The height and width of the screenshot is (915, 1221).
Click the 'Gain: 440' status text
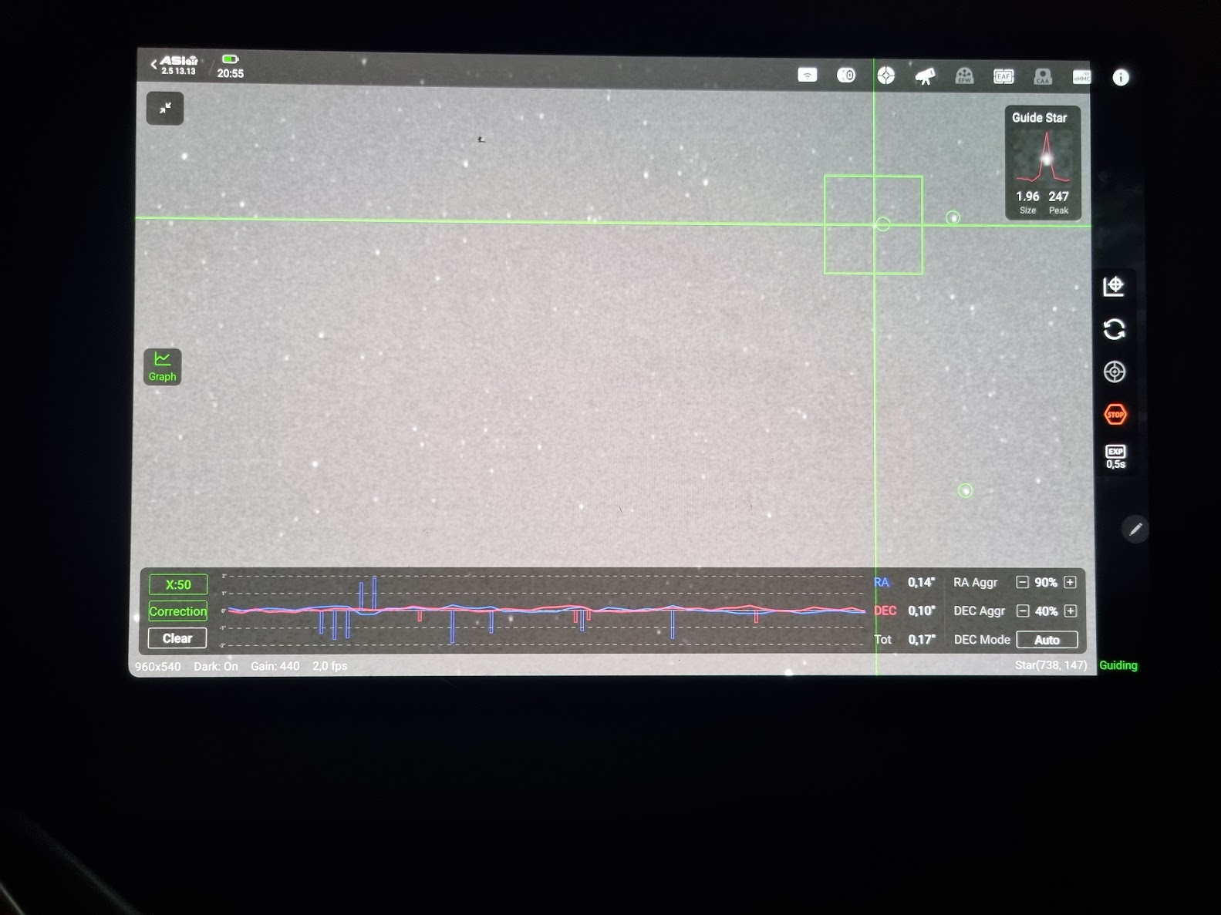275,666
